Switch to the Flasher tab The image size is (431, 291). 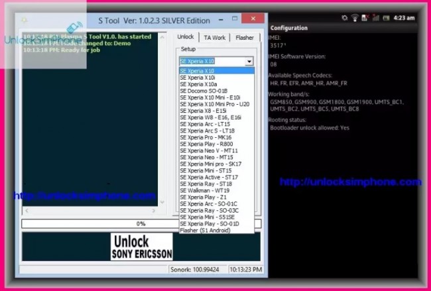point(245,38)
